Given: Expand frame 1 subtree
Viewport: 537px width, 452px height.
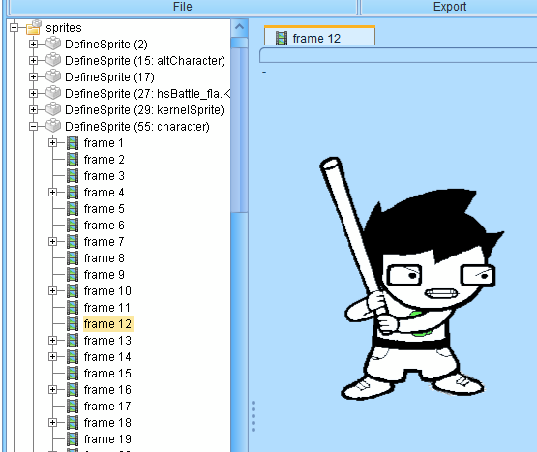Looking at the screenshot, I should click(53, 142).
